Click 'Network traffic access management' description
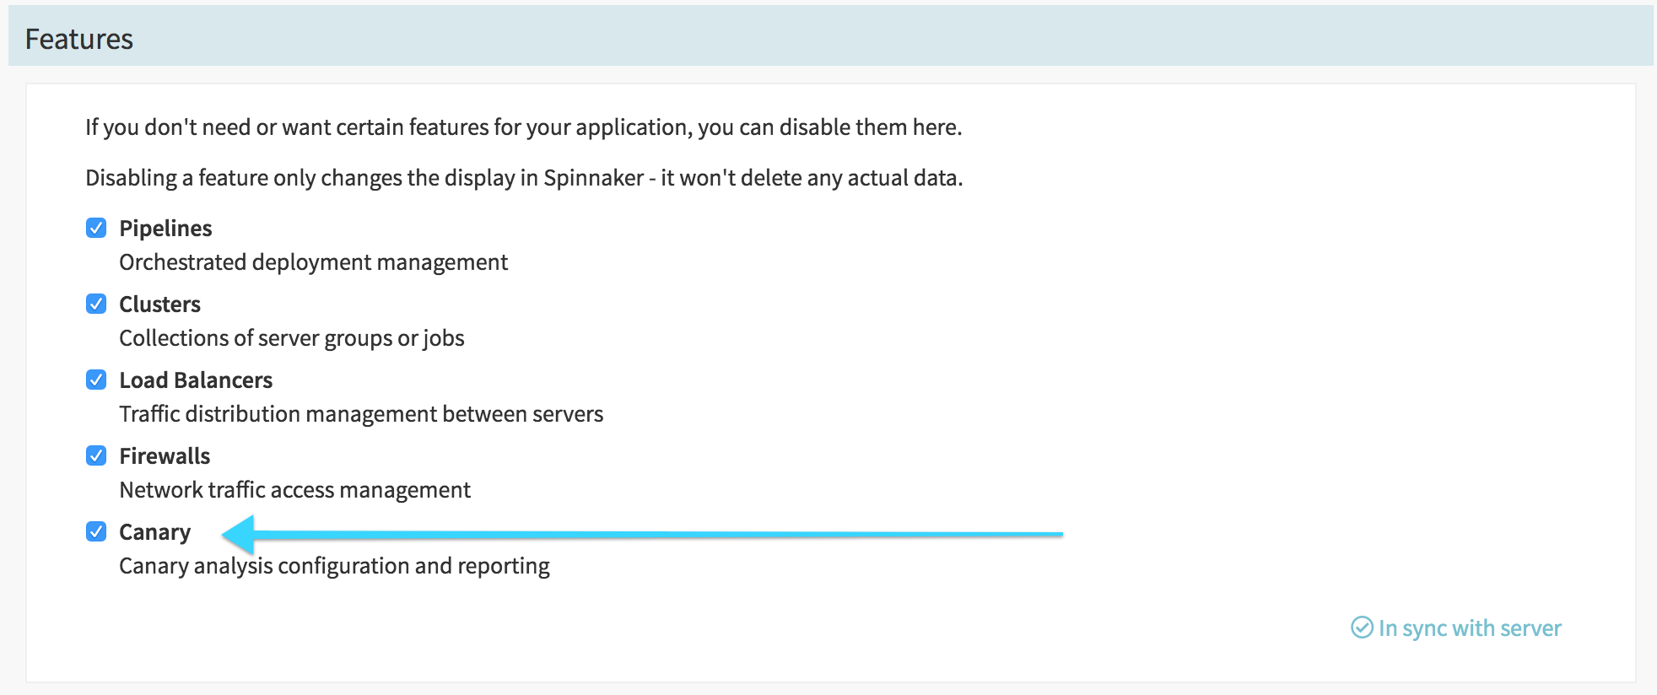Image resolution: width=1657 pixels, height=695 pixels. click(294, 490)
